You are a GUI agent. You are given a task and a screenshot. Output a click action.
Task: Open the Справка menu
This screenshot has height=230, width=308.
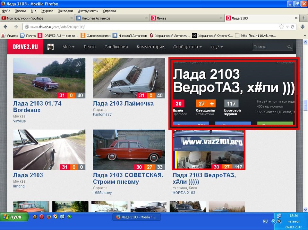[109, 11]
